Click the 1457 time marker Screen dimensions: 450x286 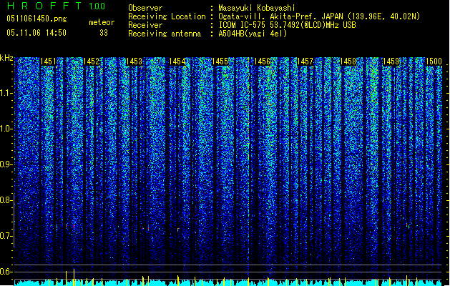point(305,61)
